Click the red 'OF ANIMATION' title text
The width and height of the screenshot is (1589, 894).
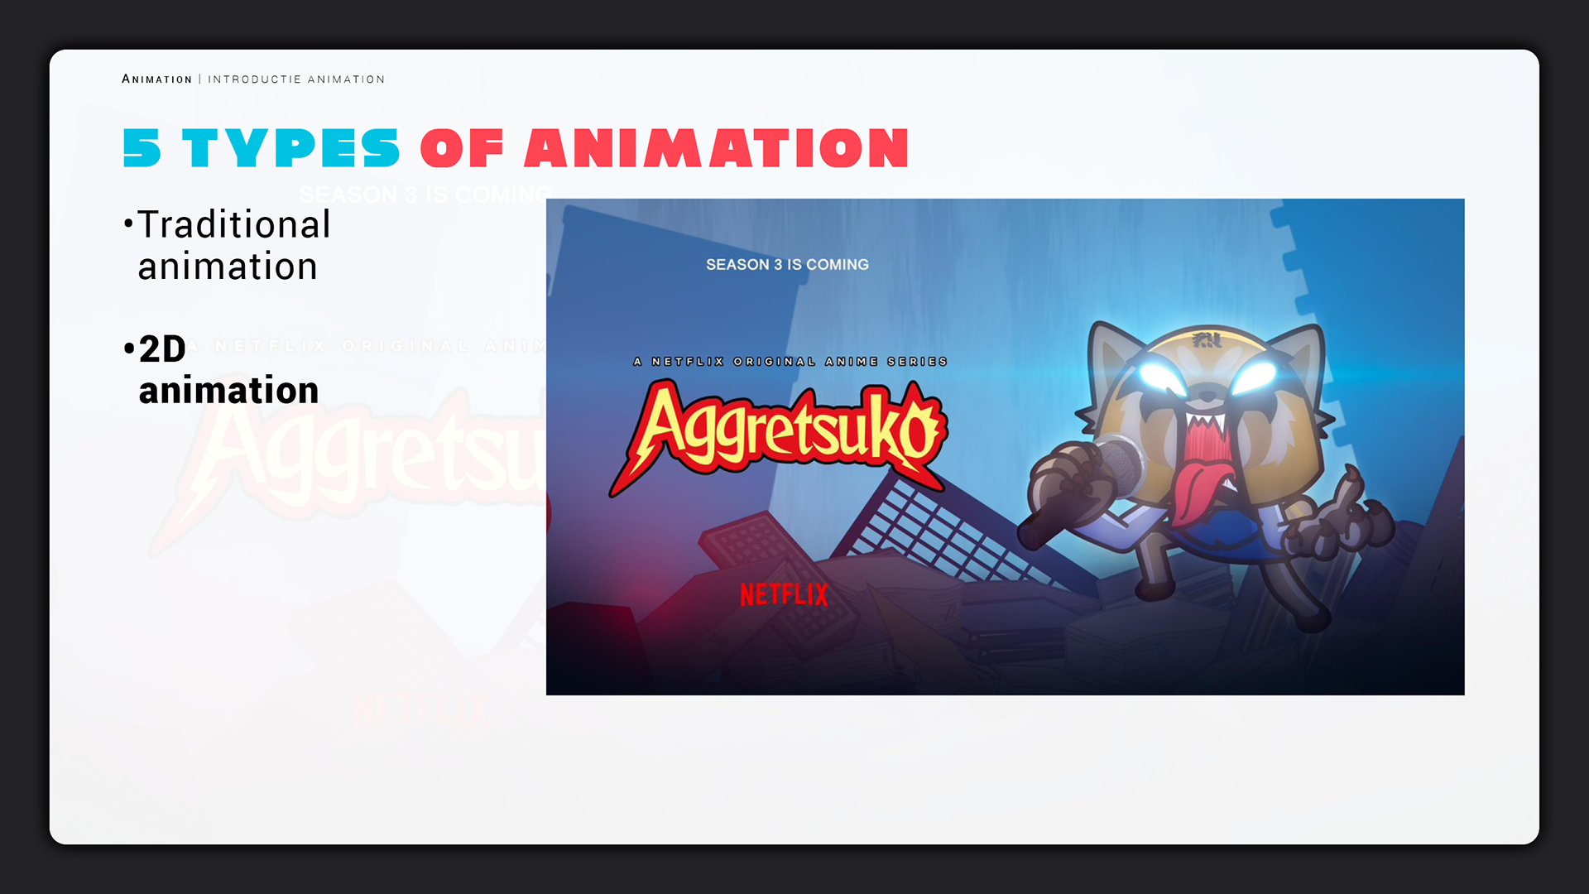coord(665,149)
